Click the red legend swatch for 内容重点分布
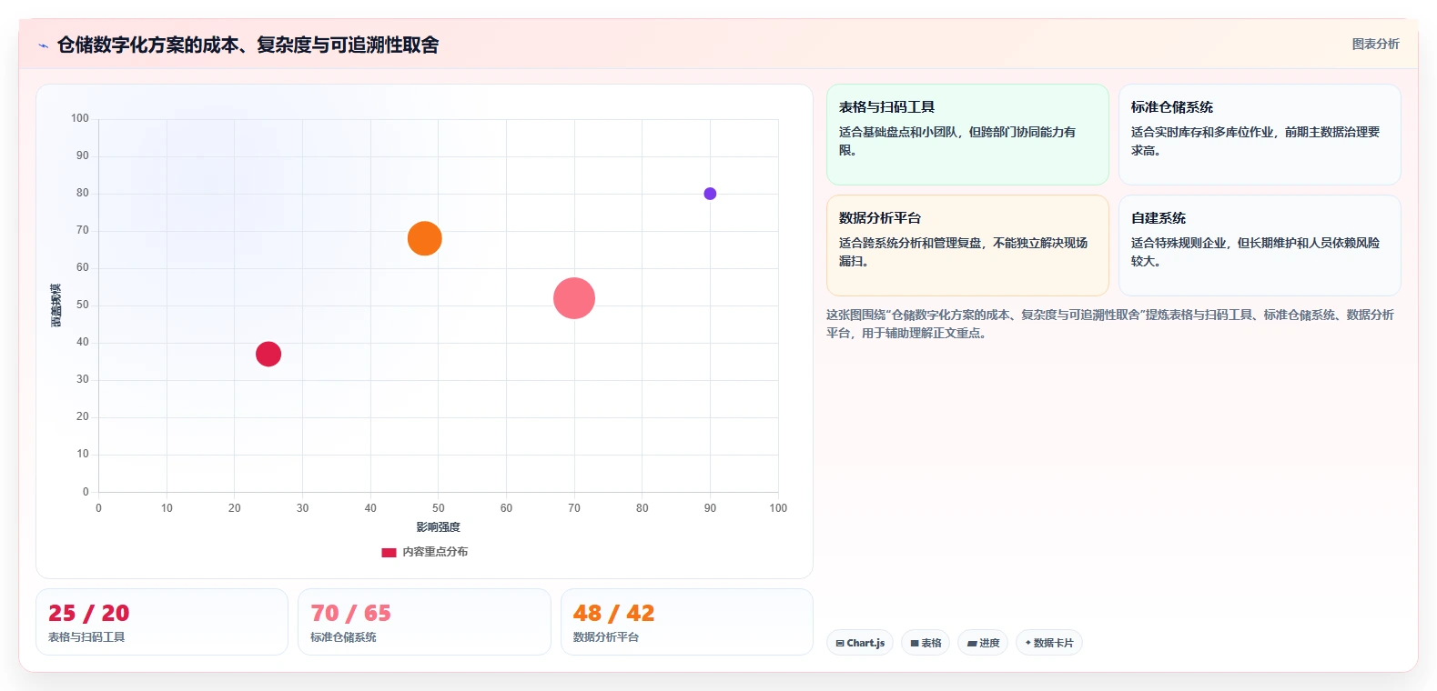Viewport: 1437px width, 691px height. (389, 553)
